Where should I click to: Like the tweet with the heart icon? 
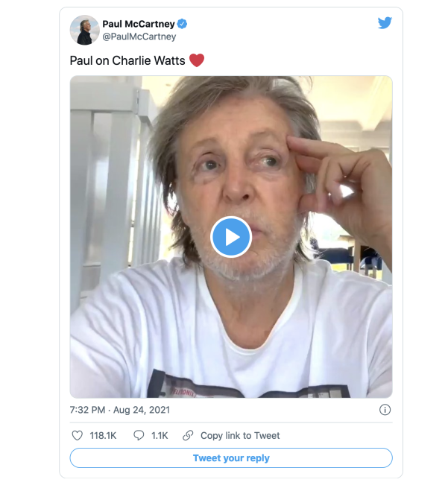coord(77,435)
